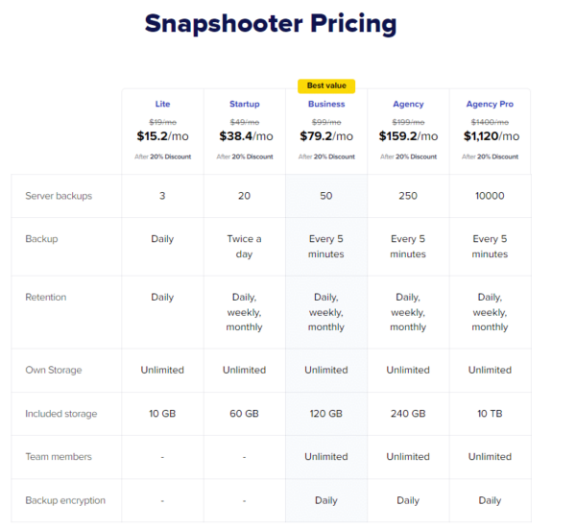Select the Included storage row label
This screenshot has width=576, height=530.
[60, 414]
